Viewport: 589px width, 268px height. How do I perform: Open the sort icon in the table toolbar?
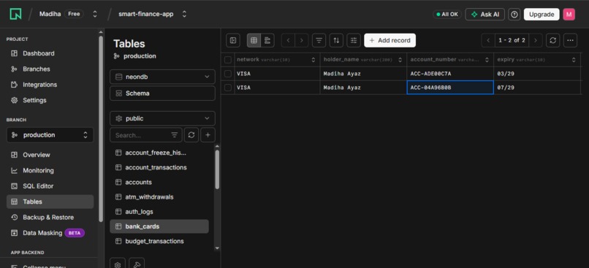(x=336, y=41)
